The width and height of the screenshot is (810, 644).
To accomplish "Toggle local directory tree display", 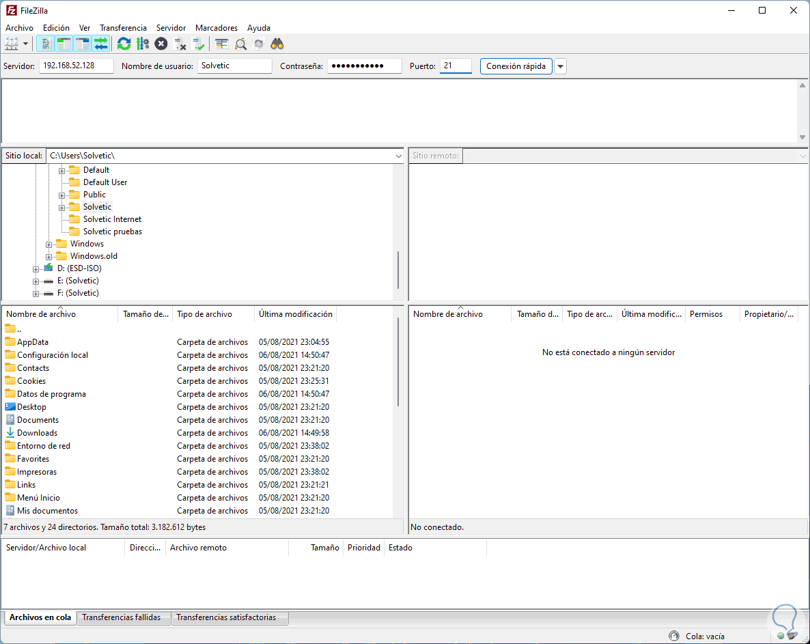I will [x=64, y=44].
